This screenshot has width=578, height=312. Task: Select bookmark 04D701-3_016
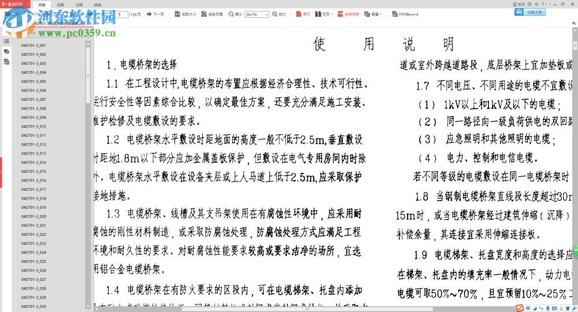point(34,181)
